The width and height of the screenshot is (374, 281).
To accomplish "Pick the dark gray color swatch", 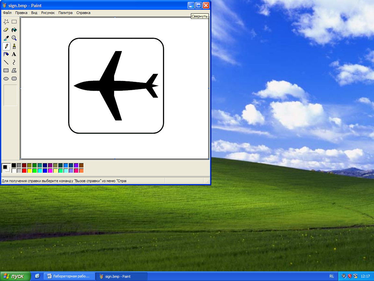I will pyautogui.click(x=19, y=165).
